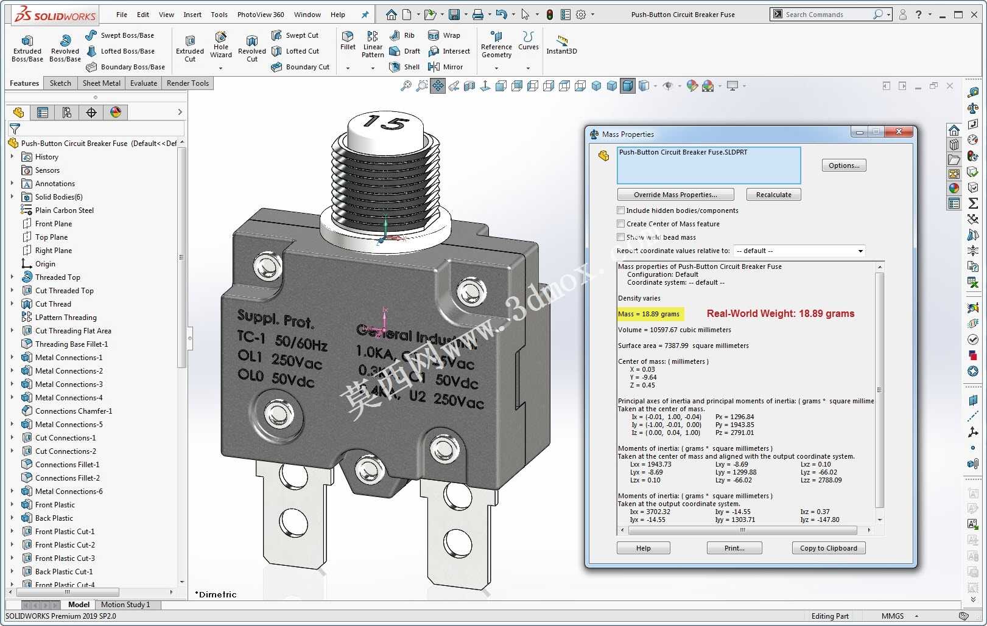Select the Extruded Boss/Base tool

click(x=27, y=48)
